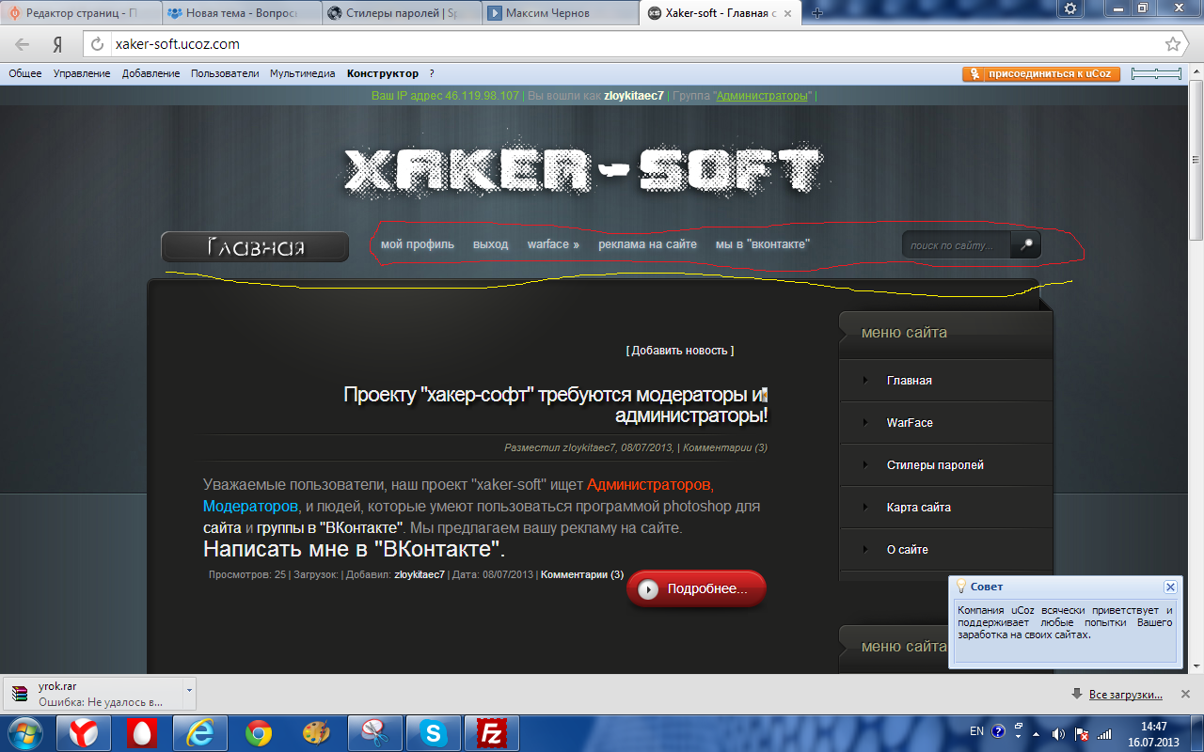Viewport: 1204px width, 752px height.
Task: Show hidden system tray icons
Action: 1036,733
